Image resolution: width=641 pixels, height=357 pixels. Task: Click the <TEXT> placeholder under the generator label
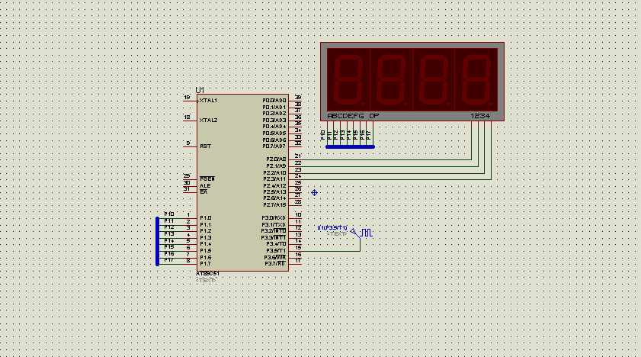click(x=337, y=234)
